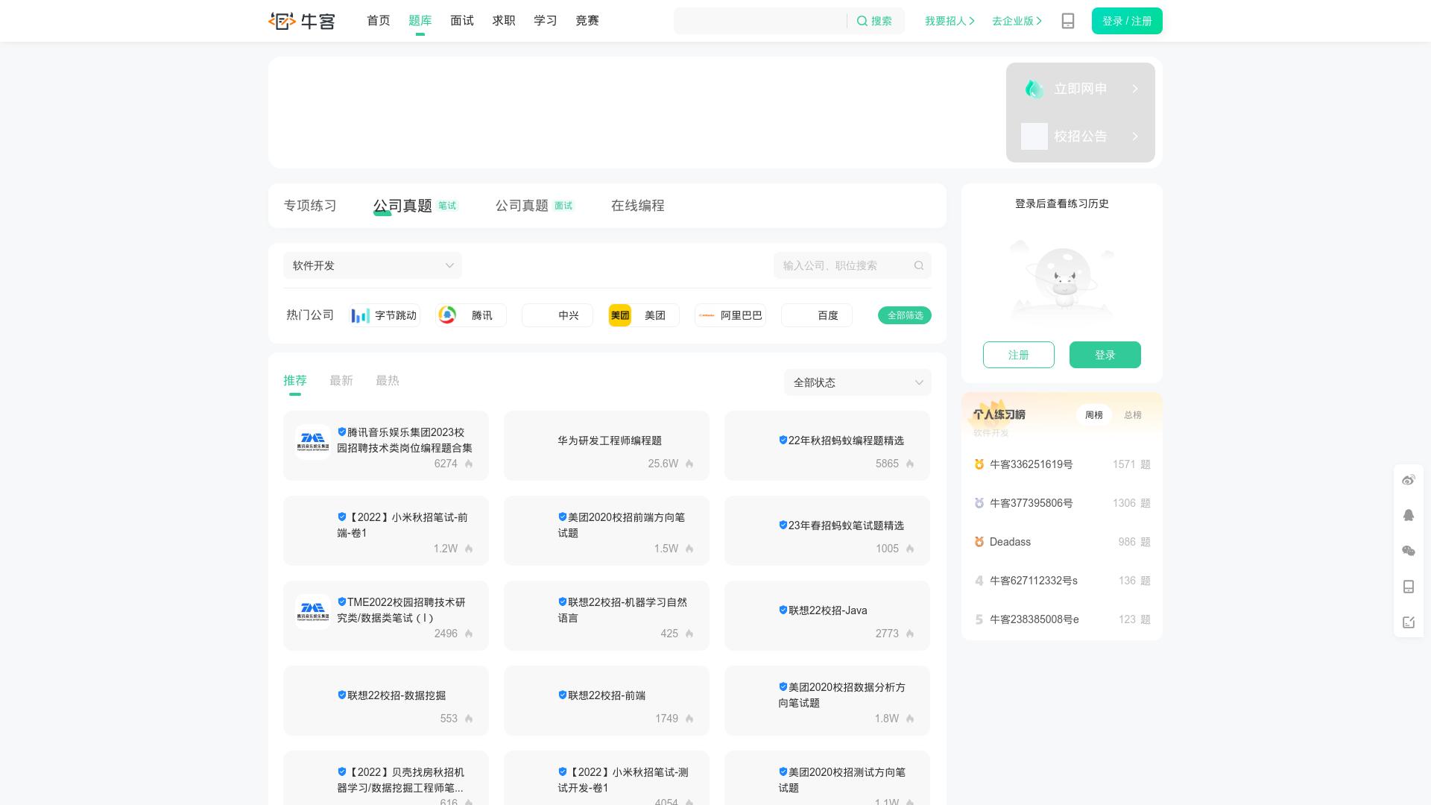Switch leaderboard to 总榜
This screenshot has width=1431, height=805.
[x=1133, y=415]
